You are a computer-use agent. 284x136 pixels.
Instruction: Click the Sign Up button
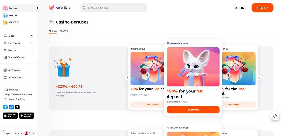(262, 8)
